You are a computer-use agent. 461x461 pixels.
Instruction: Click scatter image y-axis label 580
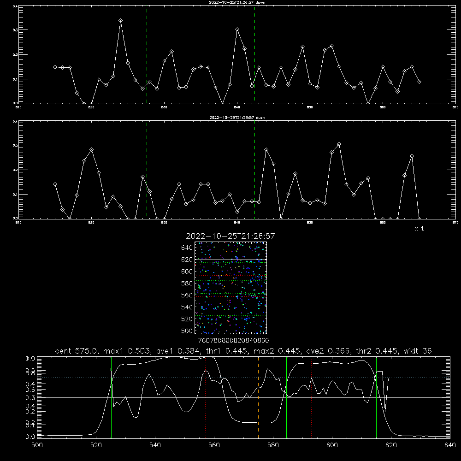point(187,284)
